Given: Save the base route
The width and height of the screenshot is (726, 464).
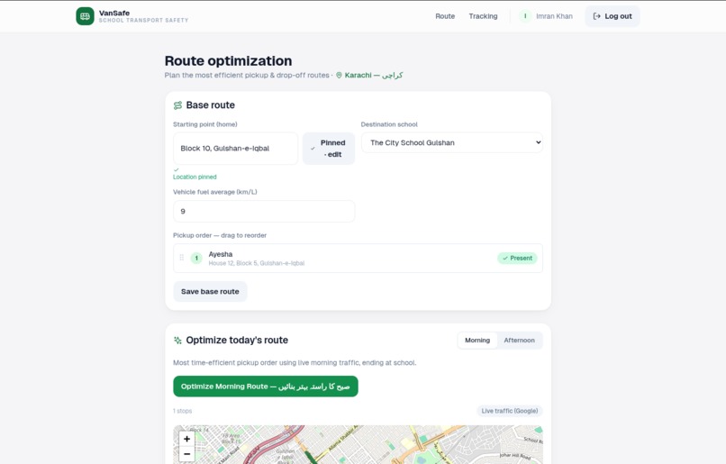Looking at the screenshot, I should coord(210,292).
